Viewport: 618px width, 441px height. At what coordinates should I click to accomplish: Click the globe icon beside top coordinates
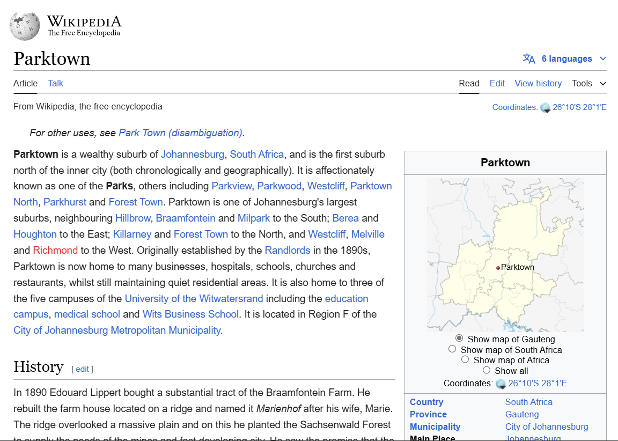click(x=546, y=107)
